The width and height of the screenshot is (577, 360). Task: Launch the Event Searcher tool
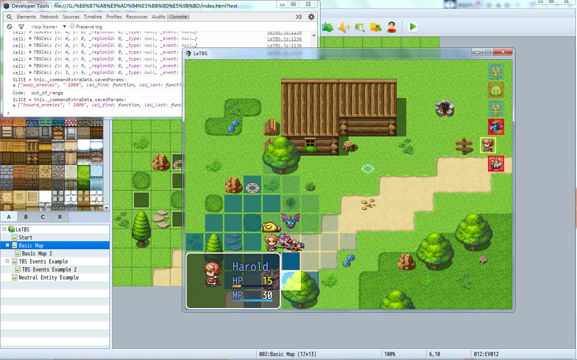(x=360, y=27)
